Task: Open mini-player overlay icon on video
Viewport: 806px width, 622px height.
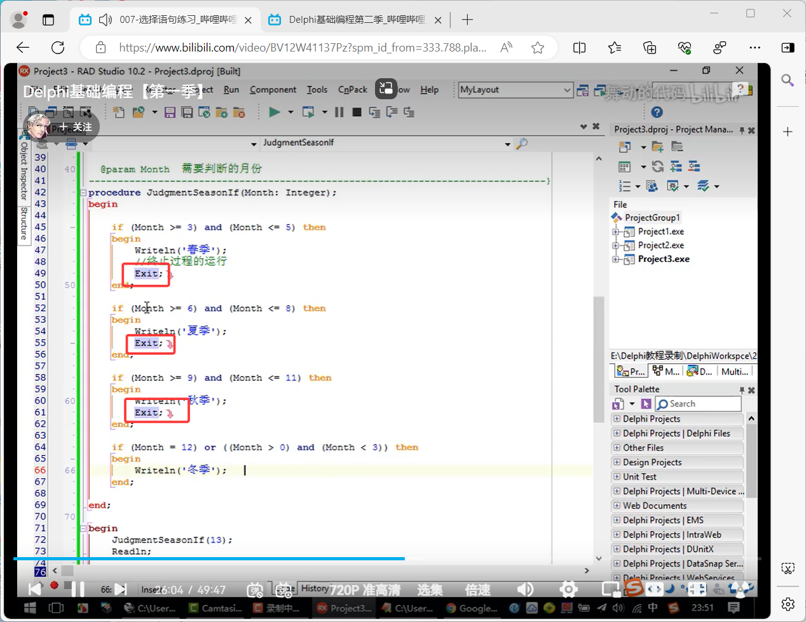Action: point(386,89)
